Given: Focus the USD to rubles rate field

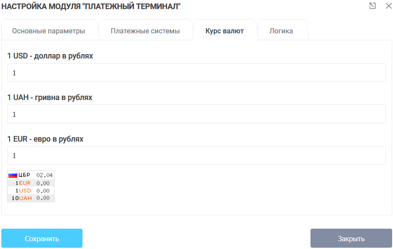Looking at the screenshot, I should point(196,73).
